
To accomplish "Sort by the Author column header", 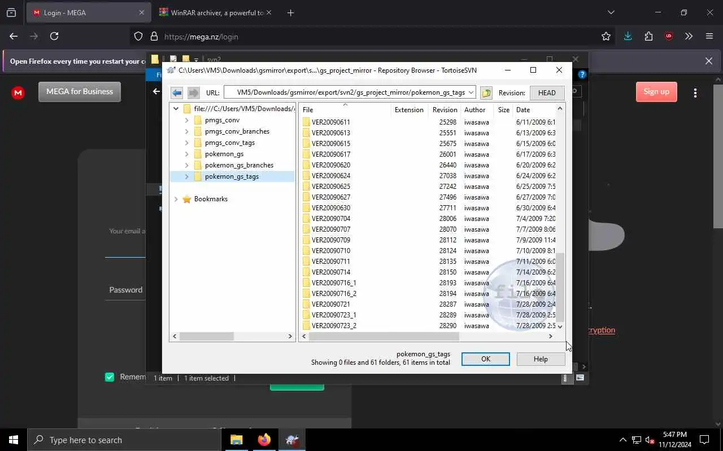I will [474, 110].
